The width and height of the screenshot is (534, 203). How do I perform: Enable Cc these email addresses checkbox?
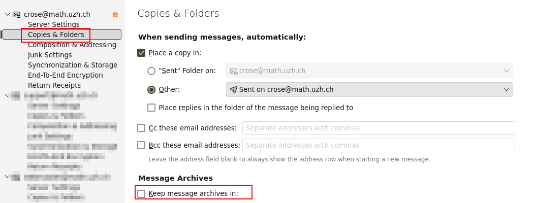point(142,128)
